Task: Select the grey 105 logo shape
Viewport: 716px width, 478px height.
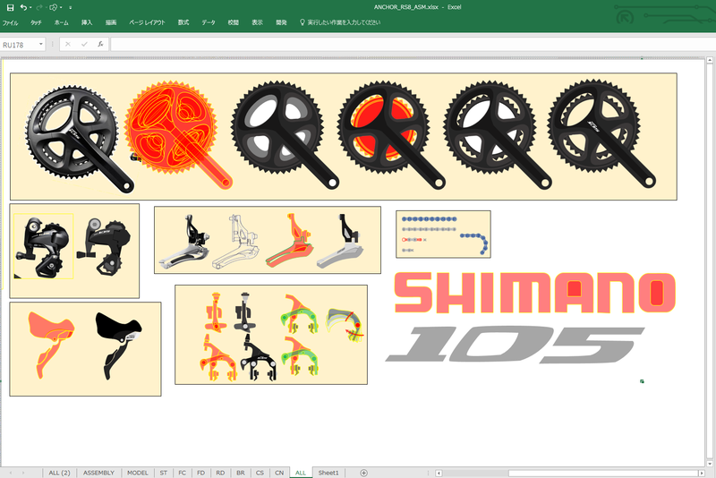Action: pos(516,345)
